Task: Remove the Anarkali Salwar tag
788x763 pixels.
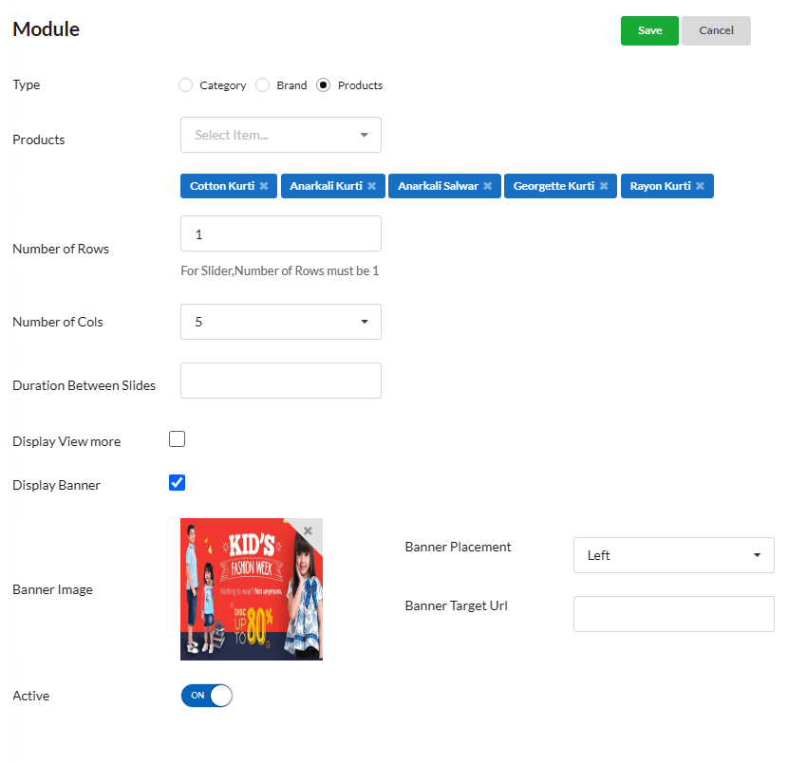Action: 487,186
